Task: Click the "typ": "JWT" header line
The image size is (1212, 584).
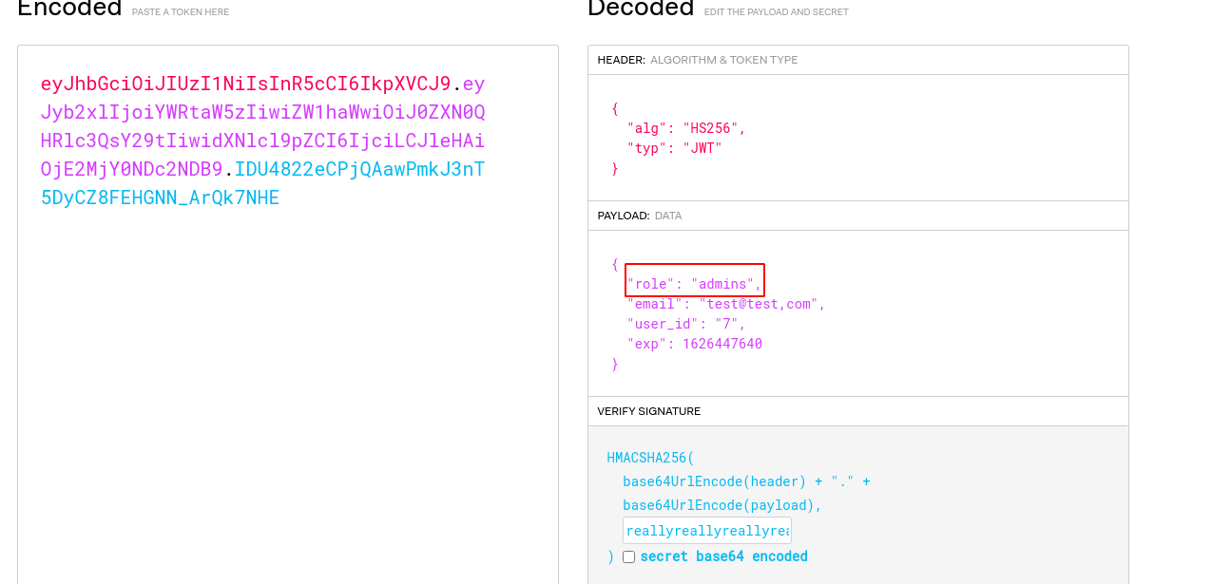Action: pyautogui.click(x=674, y=148)
